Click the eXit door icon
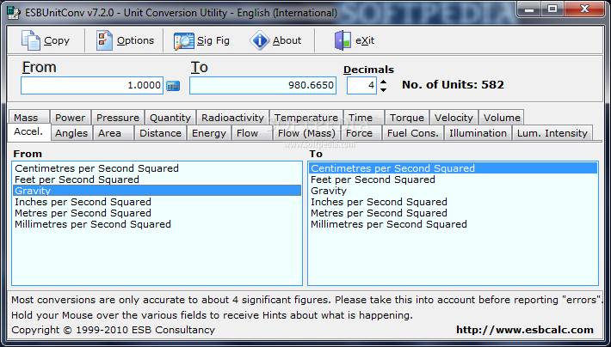 pos(343,40)
